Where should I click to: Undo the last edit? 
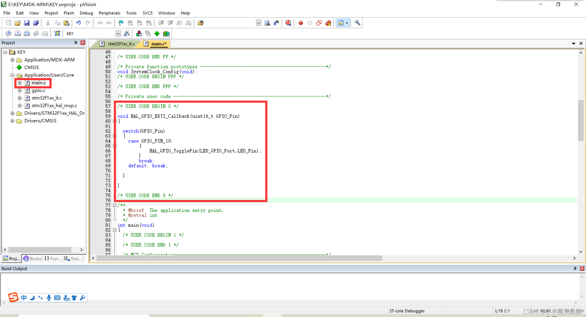click(x=78, y=23)
